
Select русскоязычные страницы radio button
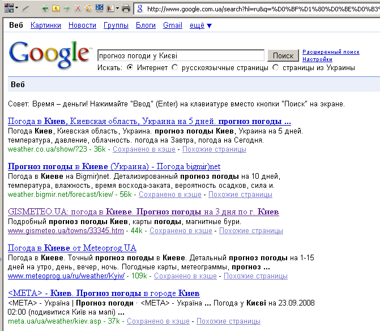coord(174,67)
